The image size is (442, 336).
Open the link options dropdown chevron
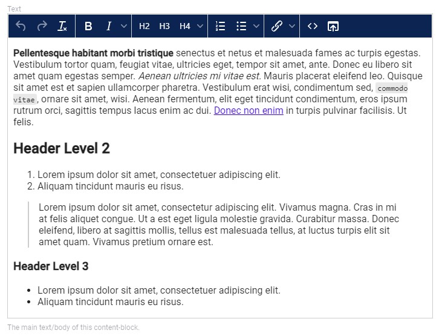pos(292,26)
